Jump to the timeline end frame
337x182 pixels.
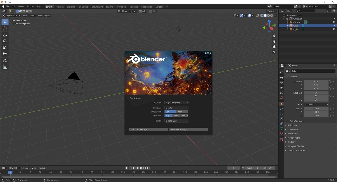148,168
